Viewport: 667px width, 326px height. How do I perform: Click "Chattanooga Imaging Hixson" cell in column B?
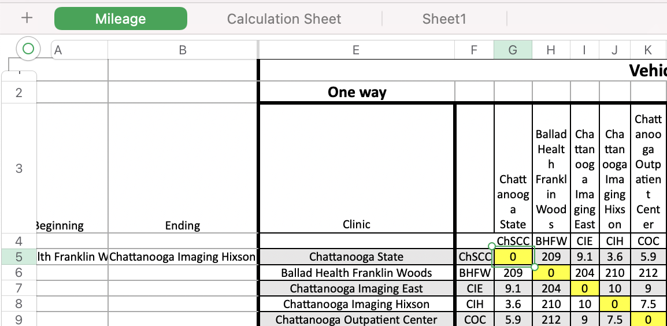[183, 257]
